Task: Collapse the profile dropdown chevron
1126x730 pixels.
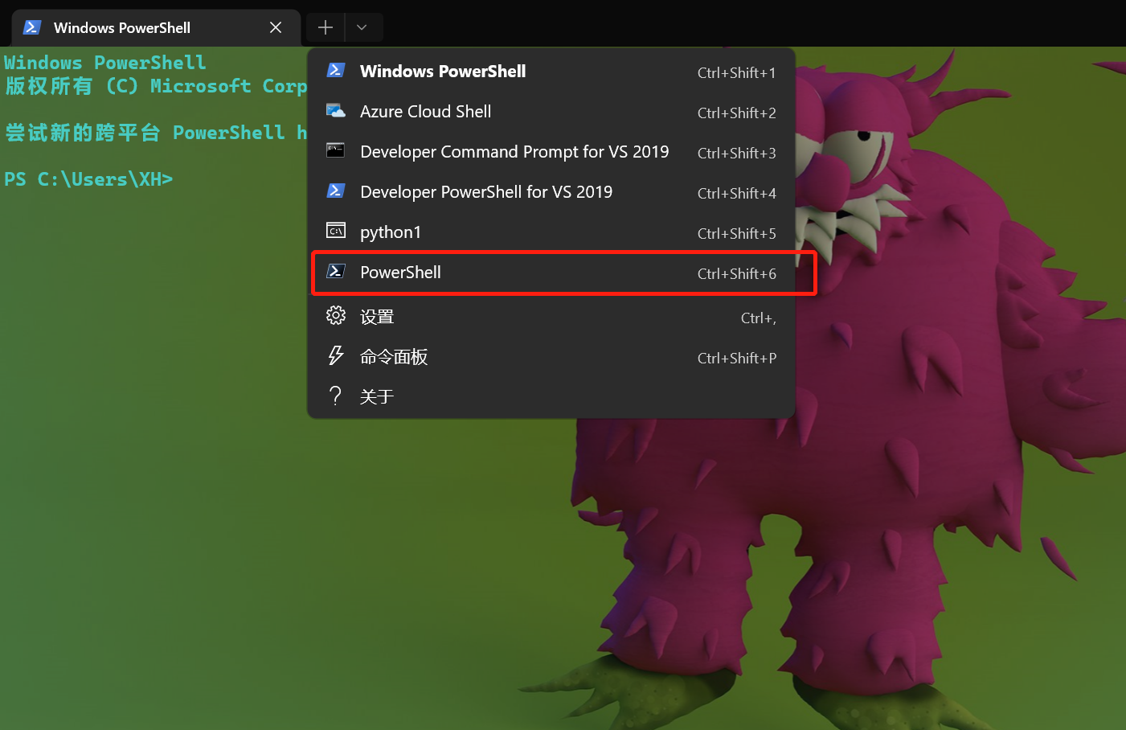Action: pyautogui.click(x=362, y=27)
